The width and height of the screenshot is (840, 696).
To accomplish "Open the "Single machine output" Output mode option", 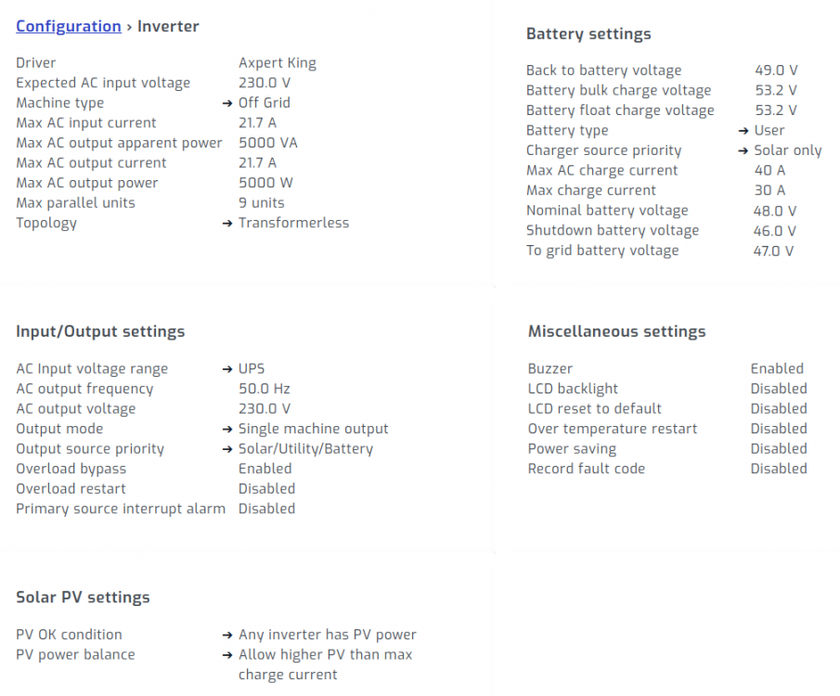I will 313,429.
